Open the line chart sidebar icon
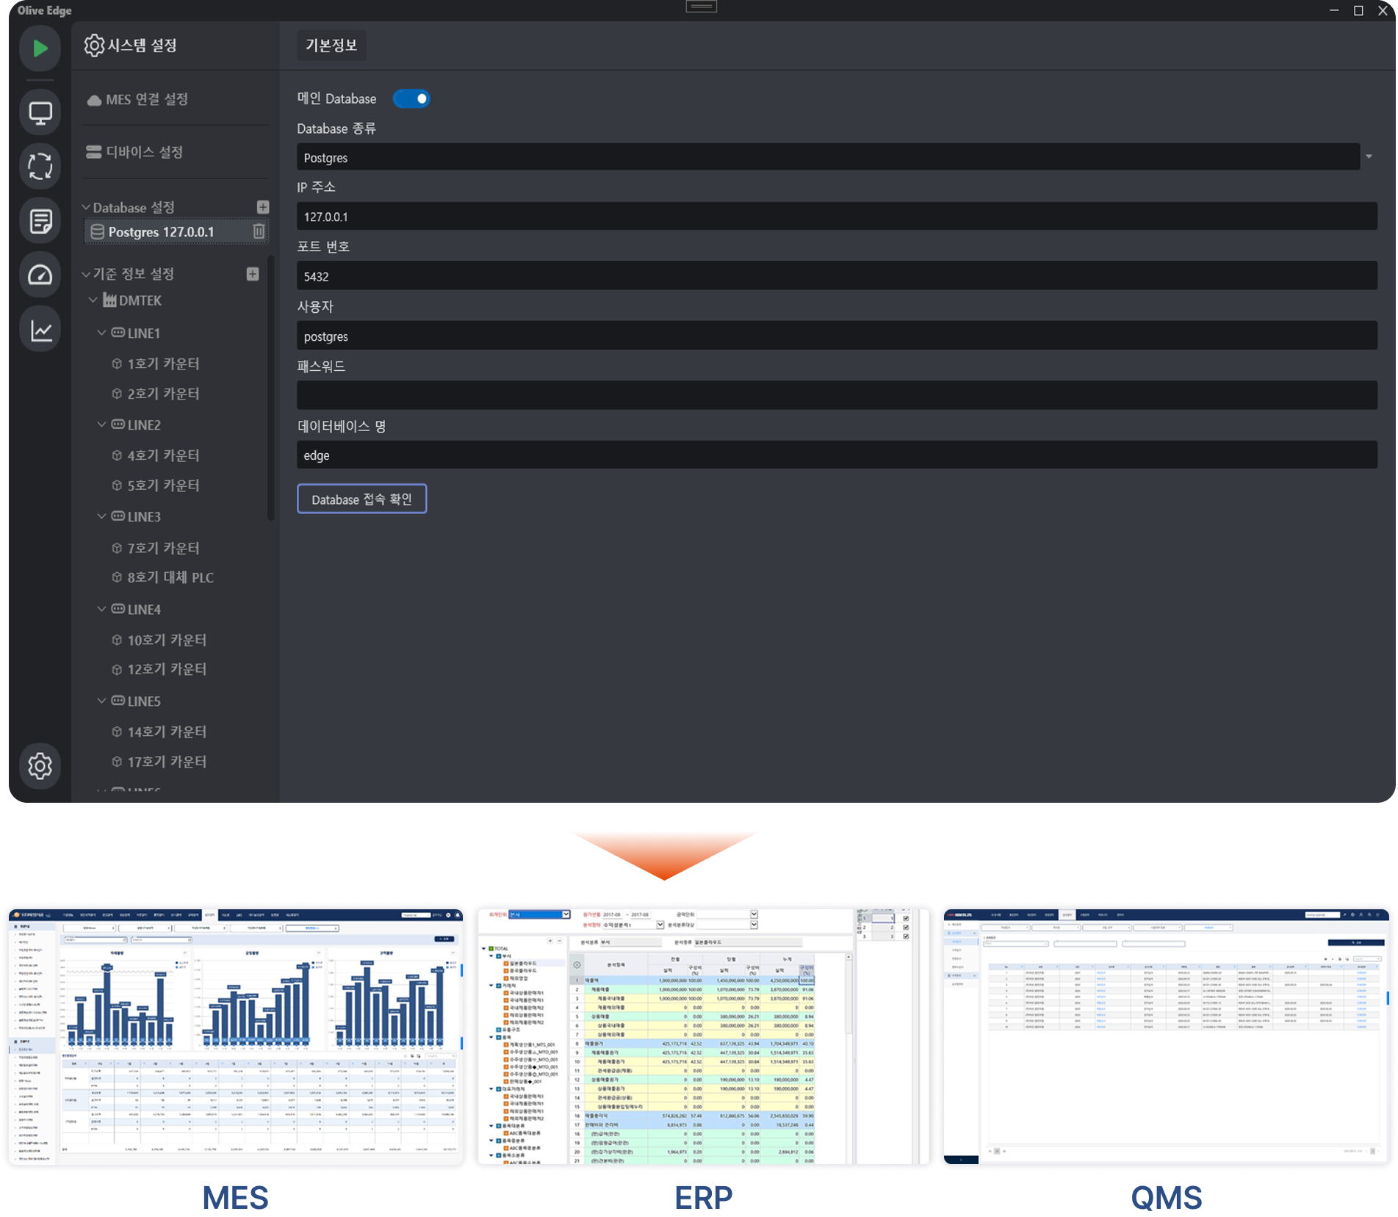The image size is (1398, 1217). tap(40, 330)
